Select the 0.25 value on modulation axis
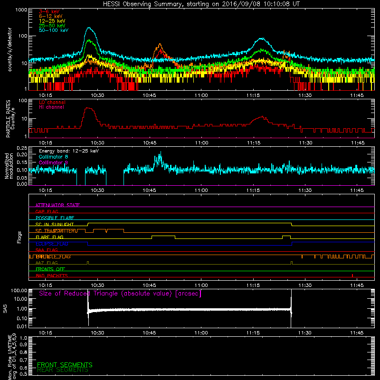 coord(22,148)
